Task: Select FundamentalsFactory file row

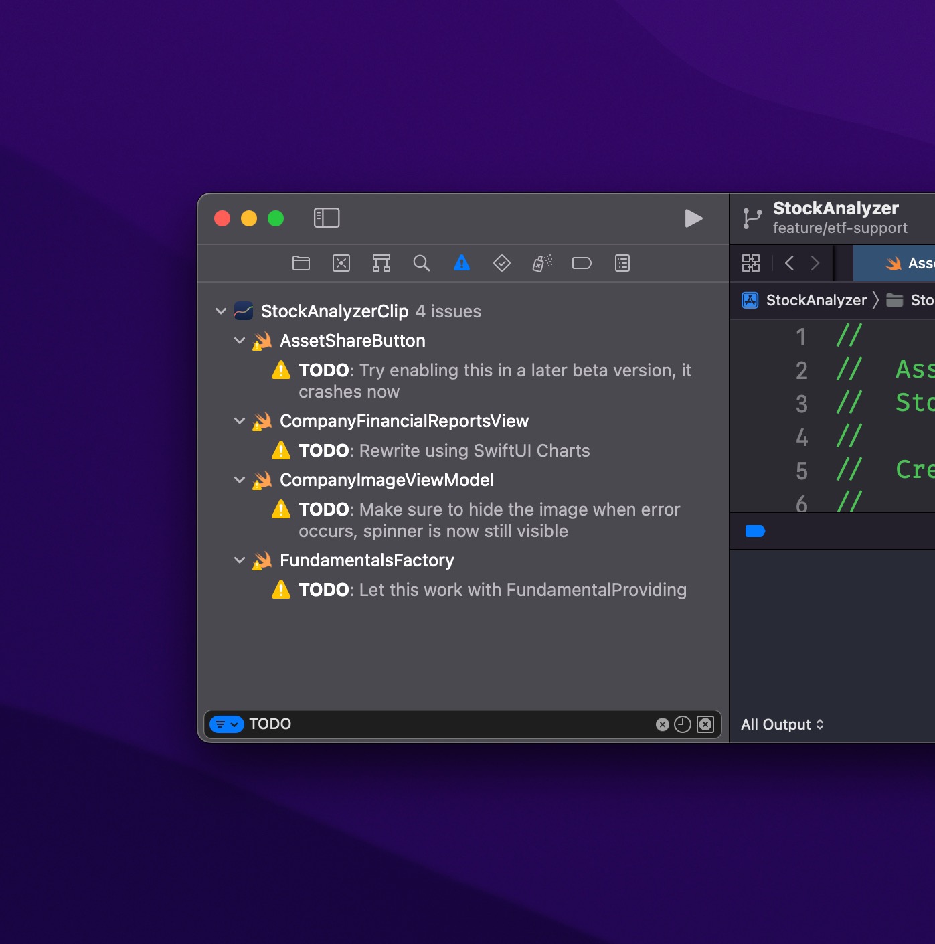Action: (463, 560)
